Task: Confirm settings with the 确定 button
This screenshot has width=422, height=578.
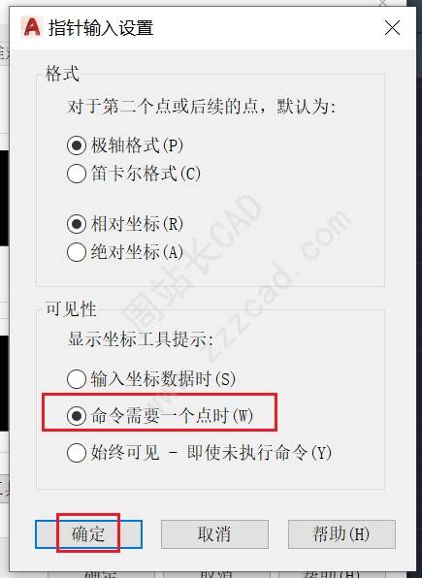Action: pos(88,534)
